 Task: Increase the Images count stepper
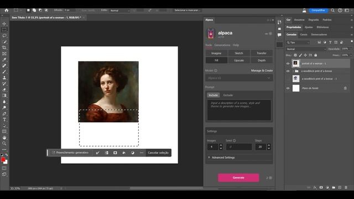click(x=221, y=145)
